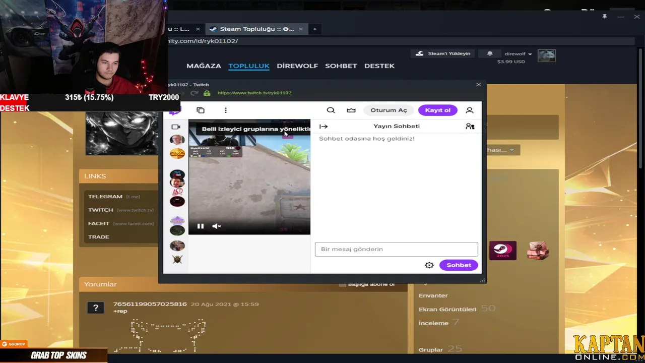Focus the Bir mesaj gönderin input

click(396, 249)
